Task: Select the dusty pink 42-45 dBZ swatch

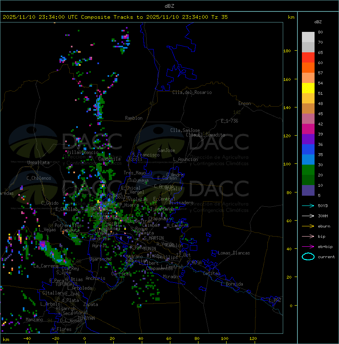Action: point(308,119)
